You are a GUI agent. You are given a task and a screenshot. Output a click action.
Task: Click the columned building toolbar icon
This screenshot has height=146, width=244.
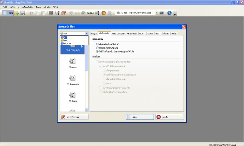tap(51, 13)
